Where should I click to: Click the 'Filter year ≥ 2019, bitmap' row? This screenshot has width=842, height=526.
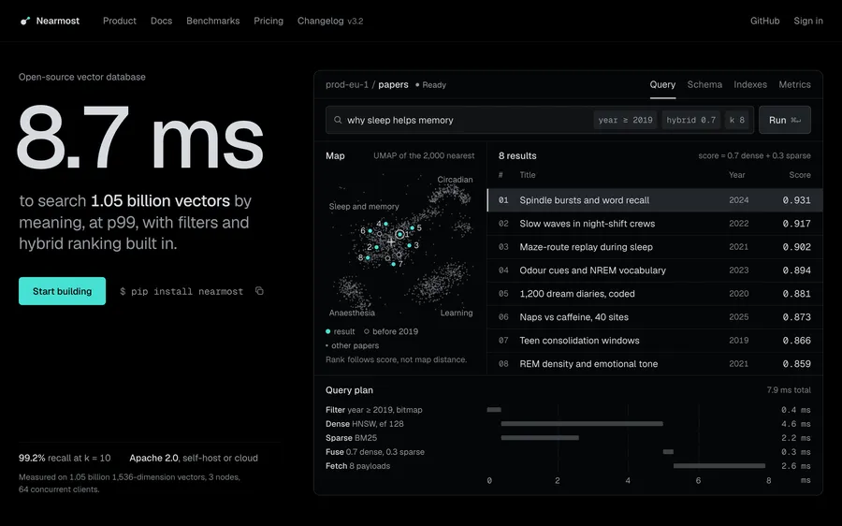click(x=568, y=410)
